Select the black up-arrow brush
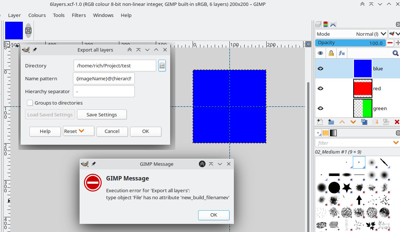 [x=359, y=200]
